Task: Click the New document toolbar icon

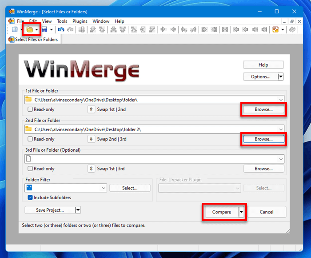Action: [15, 30]
